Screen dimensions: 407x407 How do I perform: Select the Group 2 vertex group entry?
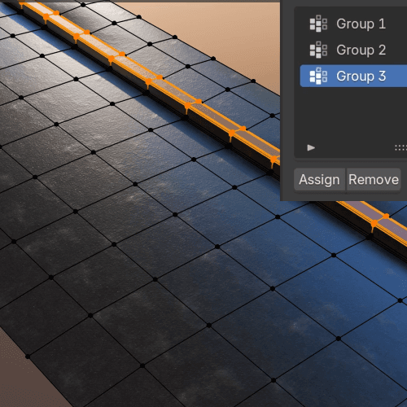click(353, 50)
